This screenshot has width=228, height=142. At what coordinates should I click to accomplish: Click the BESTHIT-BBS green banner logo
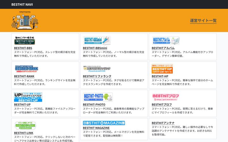(x=25, y=40)
